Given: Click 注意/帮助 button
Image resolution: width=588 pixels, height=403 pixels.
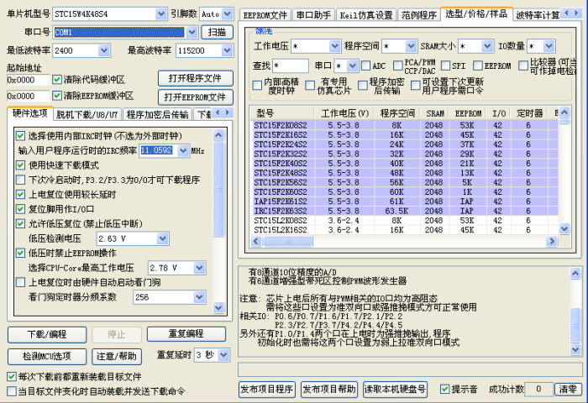Looking at the screenshot, I should click(117, 356).
